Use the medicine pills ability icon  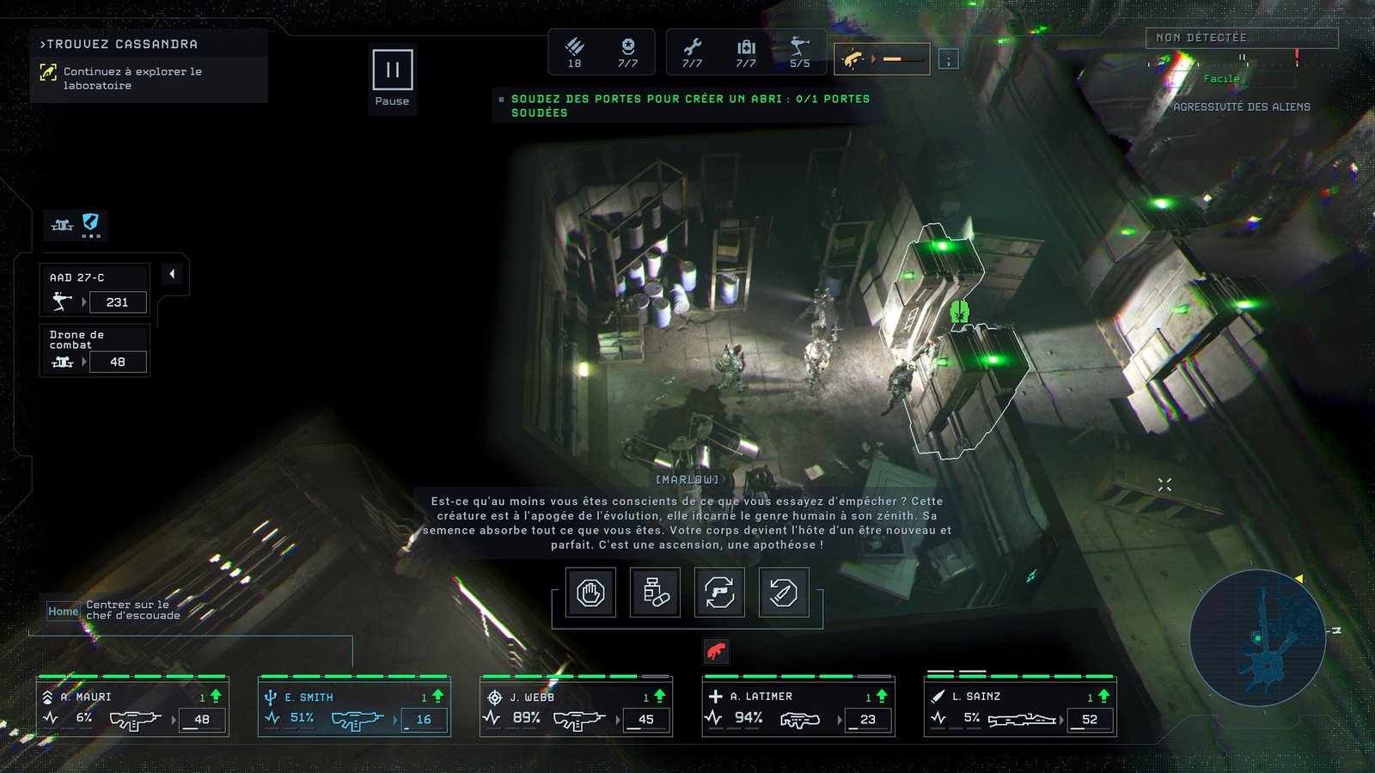(x=655, y=593)
